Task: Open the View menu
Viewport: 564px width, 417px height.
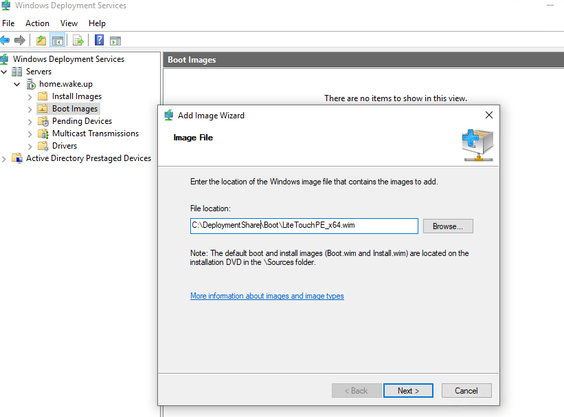Action: [69, 23]
